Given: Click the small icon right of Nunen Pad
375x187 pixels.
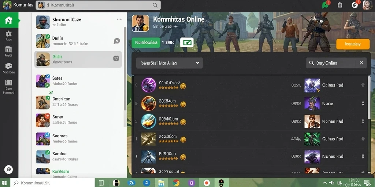Looking at the screenshot, I should coord(363,156).
